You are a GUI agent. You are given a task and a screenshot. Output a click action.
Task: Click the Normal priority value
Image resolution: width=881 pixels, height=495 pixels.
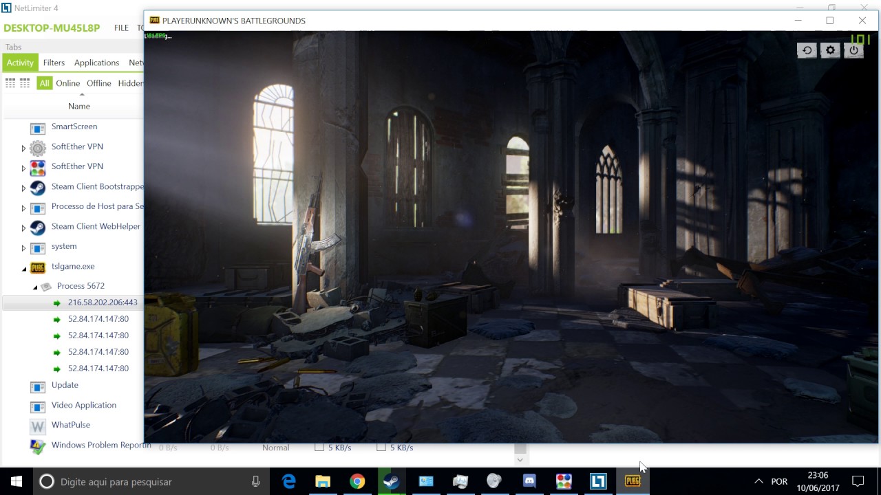point(275,448)
